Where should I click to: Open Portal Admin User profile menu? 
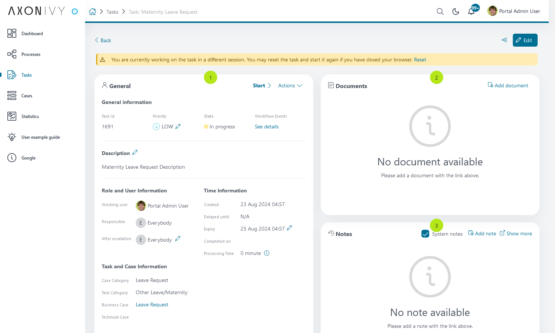click(514, 11)
